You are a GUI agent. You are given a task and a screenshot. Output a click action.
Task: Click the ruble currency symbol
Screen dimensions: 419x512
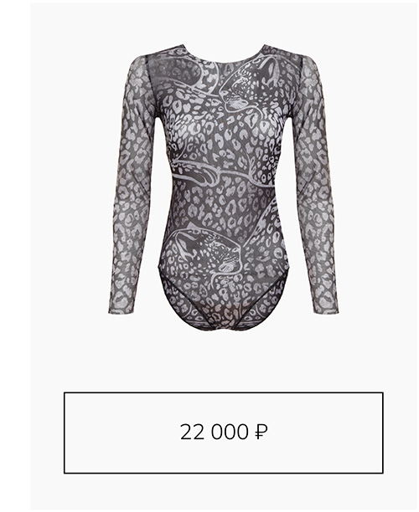pos(261,432)
